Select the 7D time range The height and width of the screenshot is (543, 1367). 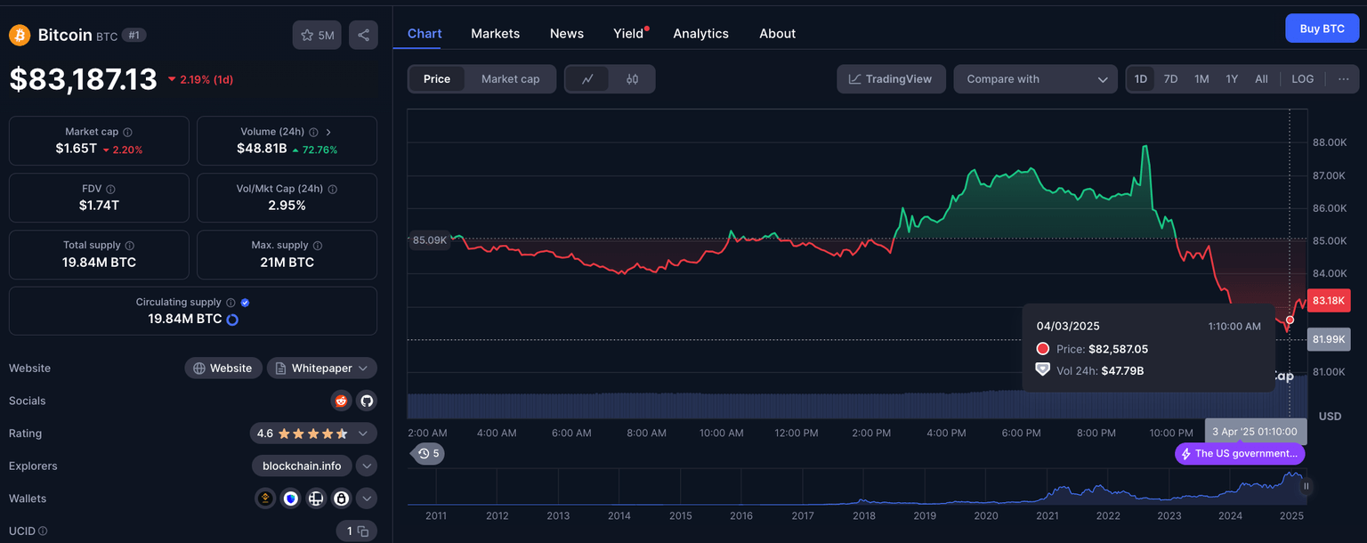tap(1170, 79)
